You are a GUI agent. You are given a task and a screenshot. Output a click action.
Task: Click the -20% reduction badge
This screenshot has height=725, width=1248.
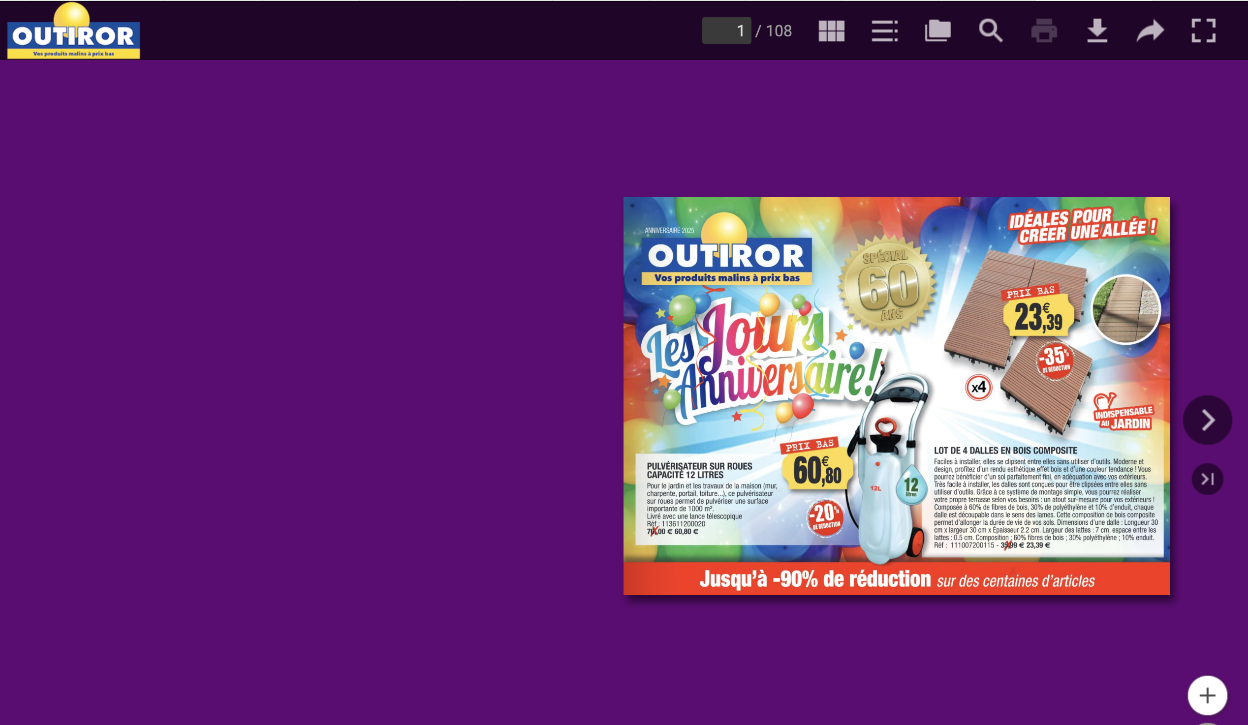825,518
